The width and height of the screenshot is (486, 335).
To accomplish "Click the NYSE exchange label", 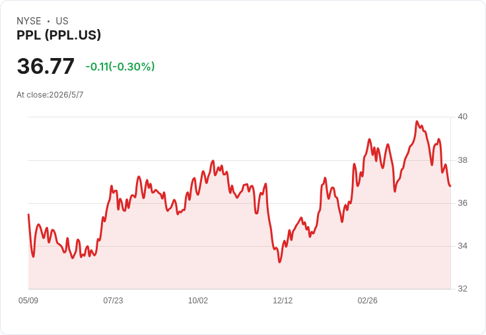I will (x=29, y=21).
